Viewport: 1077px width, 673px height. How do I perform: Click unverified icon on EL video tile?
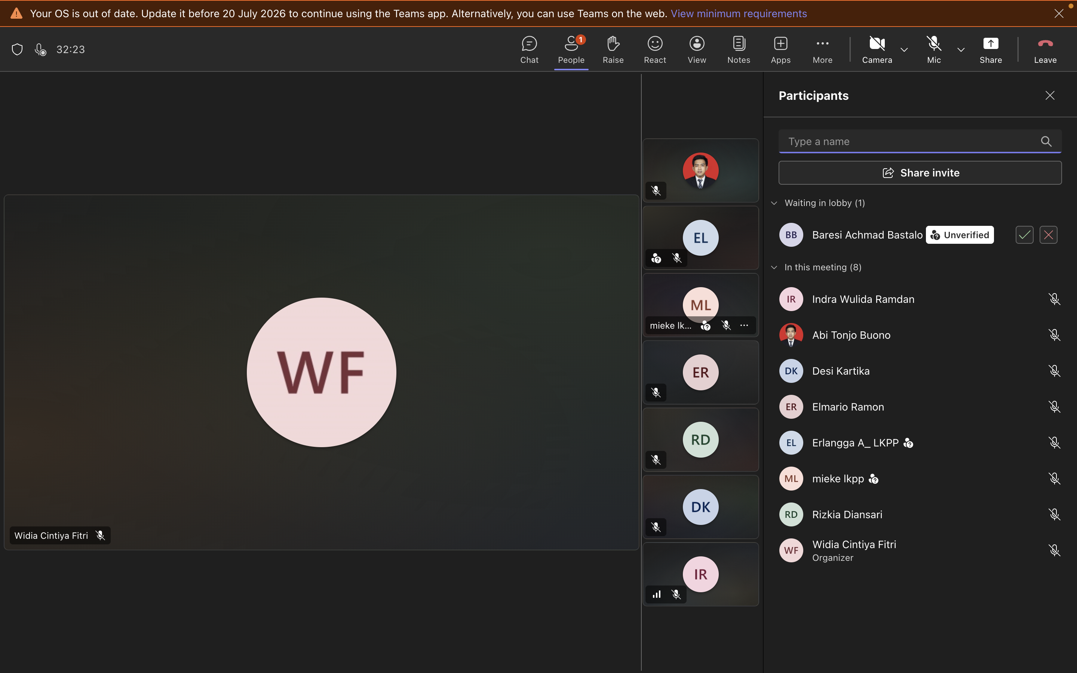point(656,258)
